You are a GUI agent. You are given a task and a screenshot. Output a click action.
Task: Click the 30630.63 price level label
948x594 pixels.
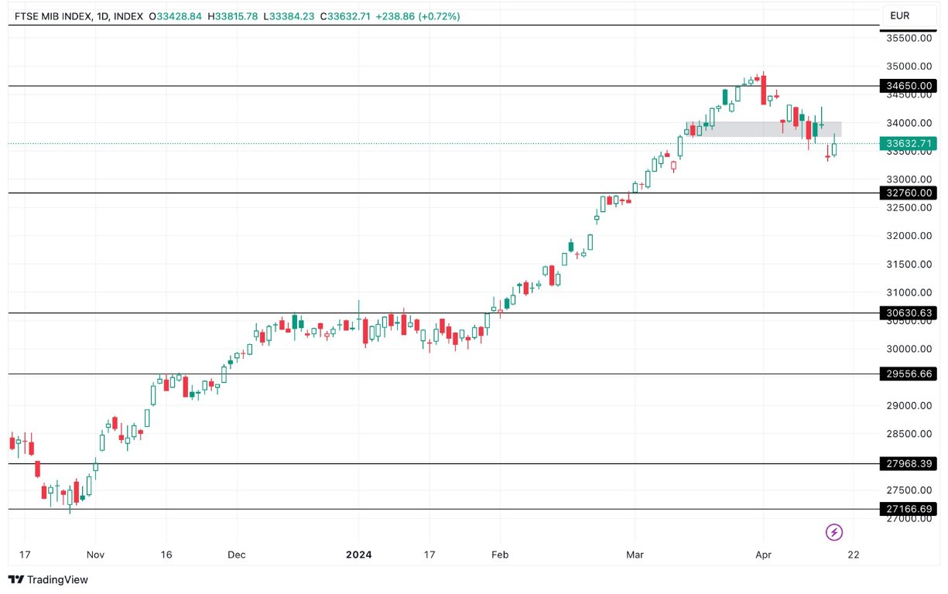(909, 312)
